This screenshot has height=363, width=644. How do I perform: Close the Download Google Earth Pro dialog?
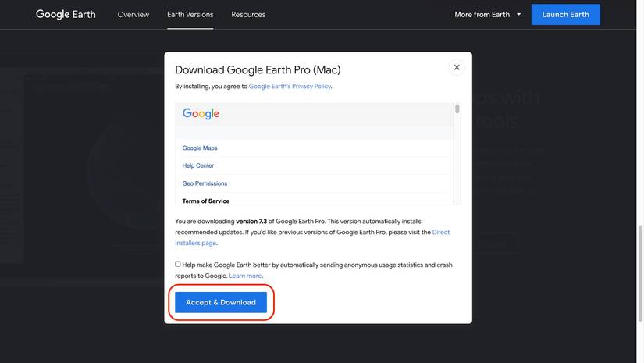point(457,67)
